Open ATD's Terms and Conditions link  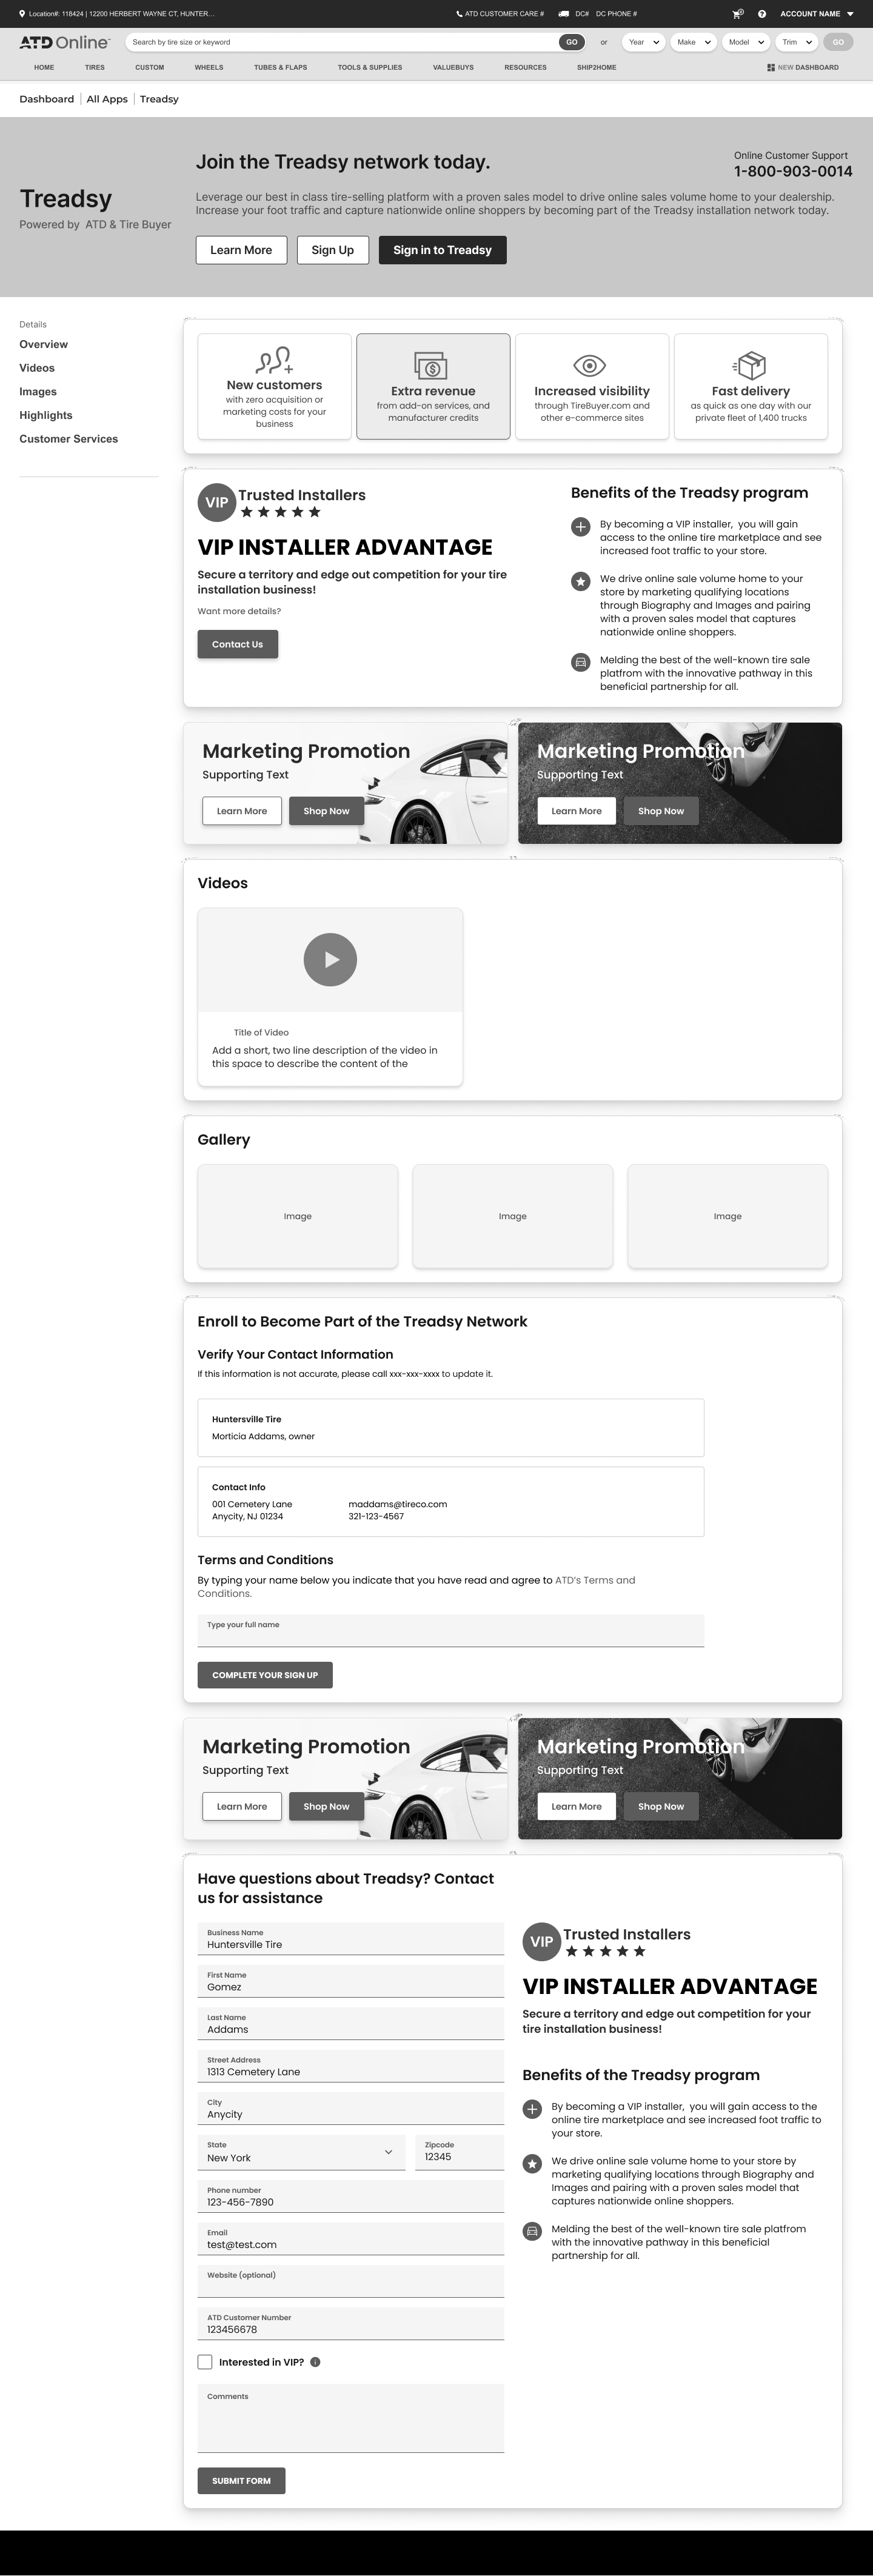pos(416,1587)
